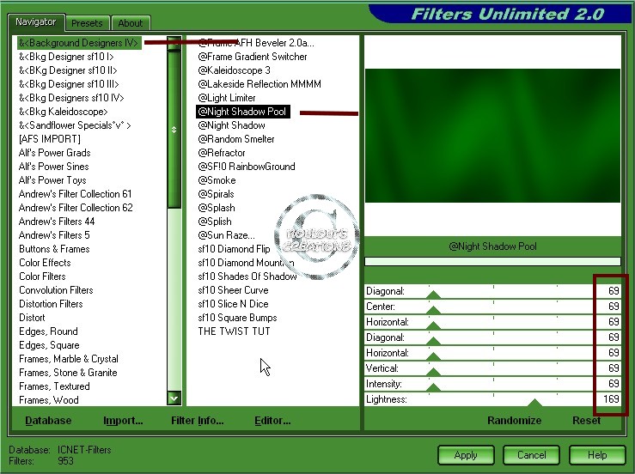Apply the selected filter
Image resolution: width=635 pixels, height=474 pixels.
tap(466, 455)
